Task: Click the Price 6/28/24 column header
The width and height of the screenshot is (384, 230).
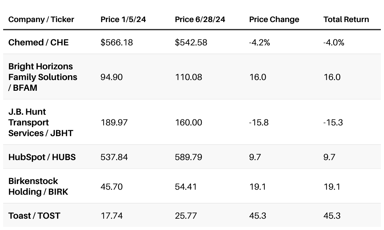Action: pos(200,20)
